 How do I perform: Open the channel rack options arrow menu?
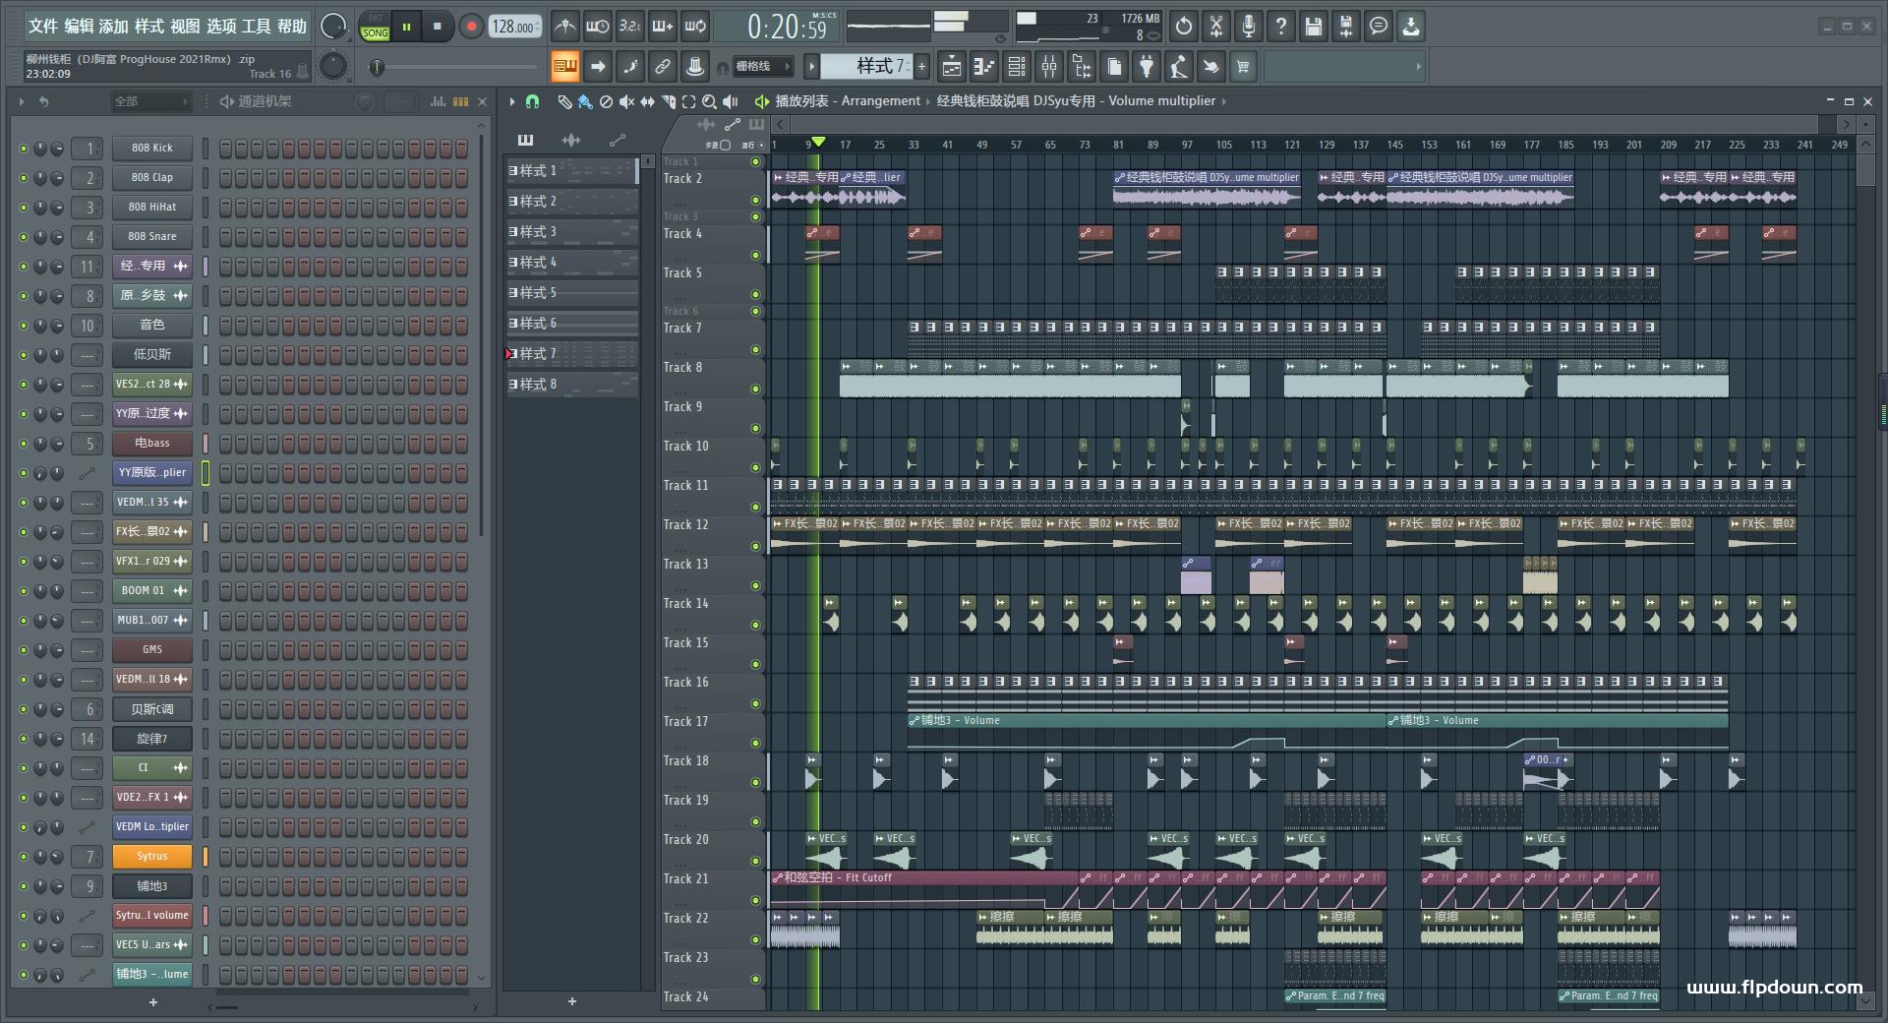coord(22,101)
